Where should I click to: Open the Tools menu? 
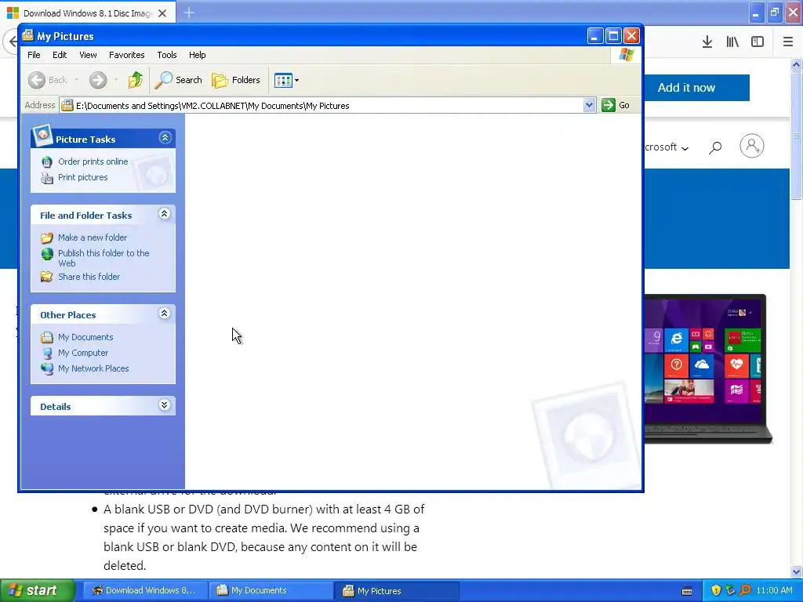167,55
